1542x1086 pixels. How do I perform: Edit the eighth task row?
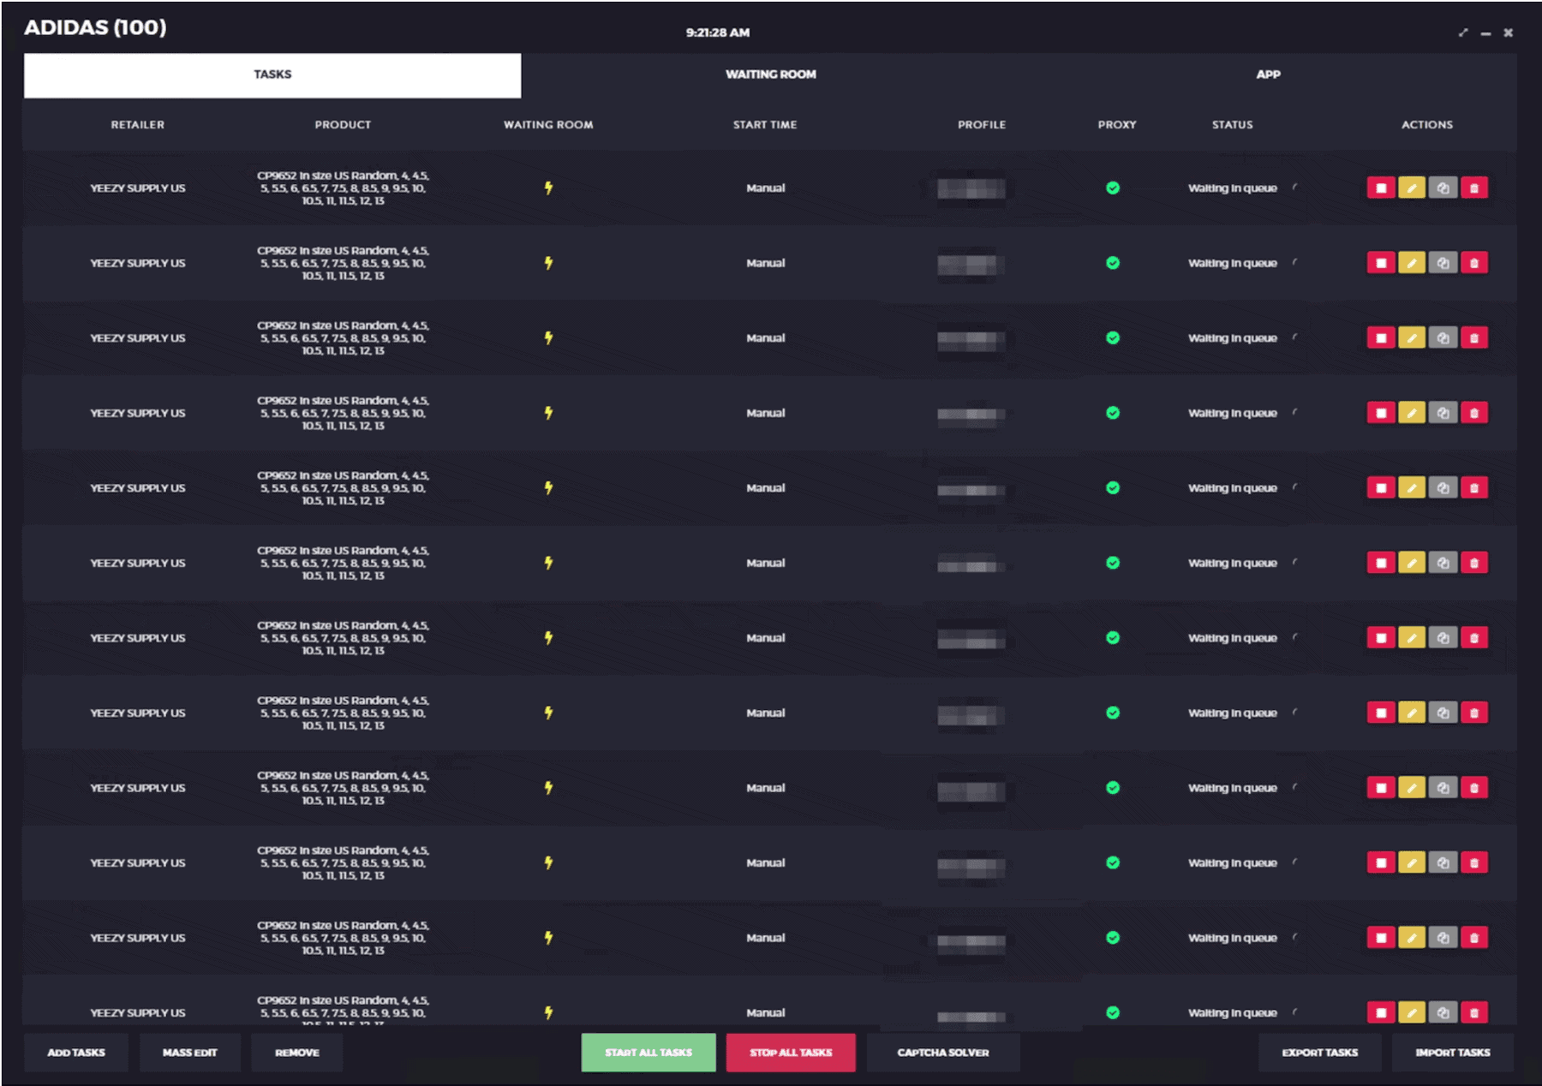pyautogui.click(x=1411, y=713)
